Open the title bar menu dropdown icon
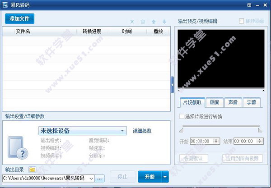271x188 pixels. [x=249, y=5]
